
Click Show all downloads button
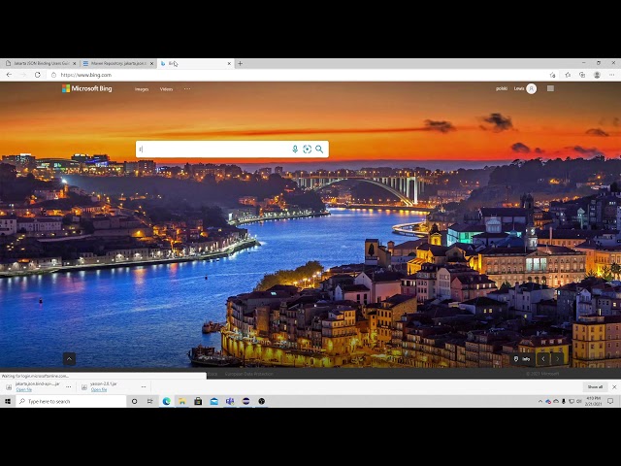(594, 386)
